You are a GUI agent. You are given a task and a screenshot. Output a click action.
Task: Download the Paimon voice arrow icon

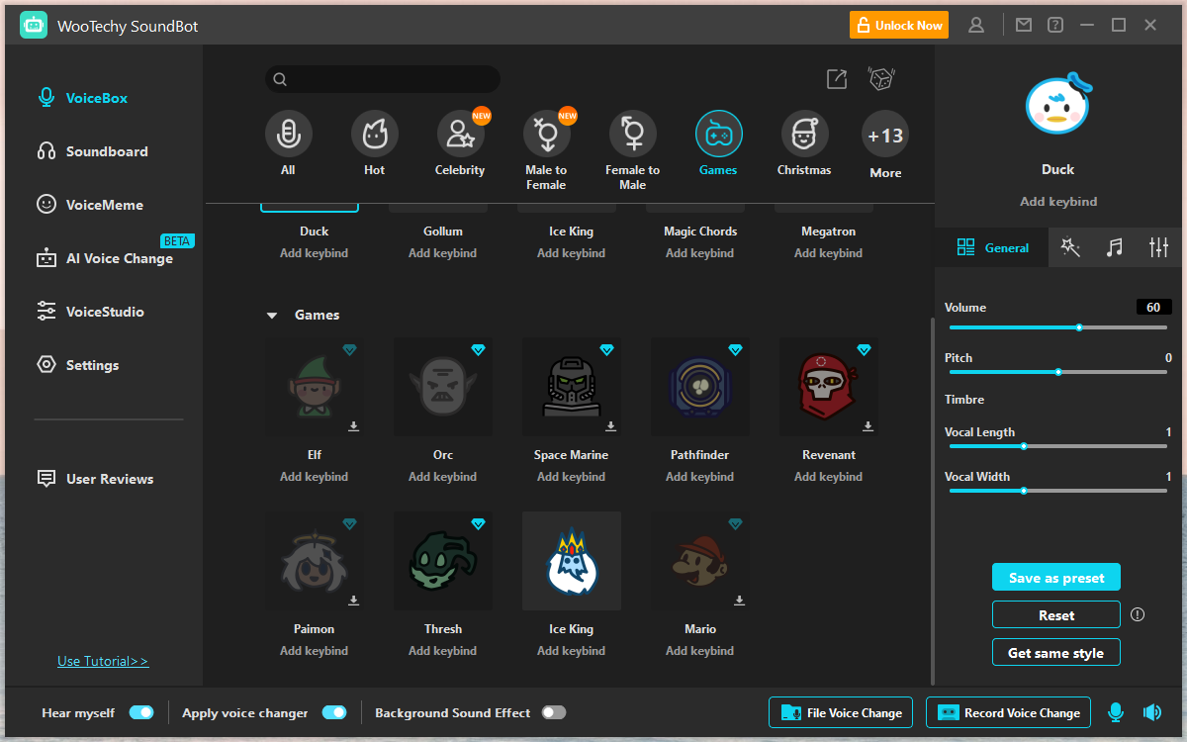pyautogui.click(x=353, y=601)
